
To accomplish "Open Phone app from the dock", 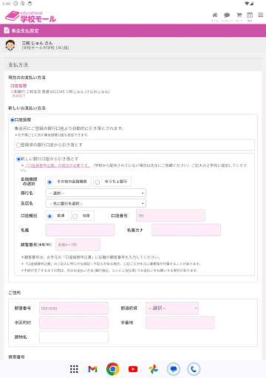I will click(x=194, y=369).
